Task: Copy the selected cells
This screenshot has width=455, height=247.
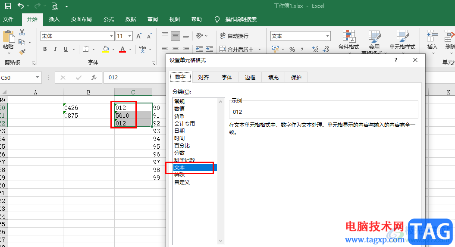Action: click(x=22, y=42)
